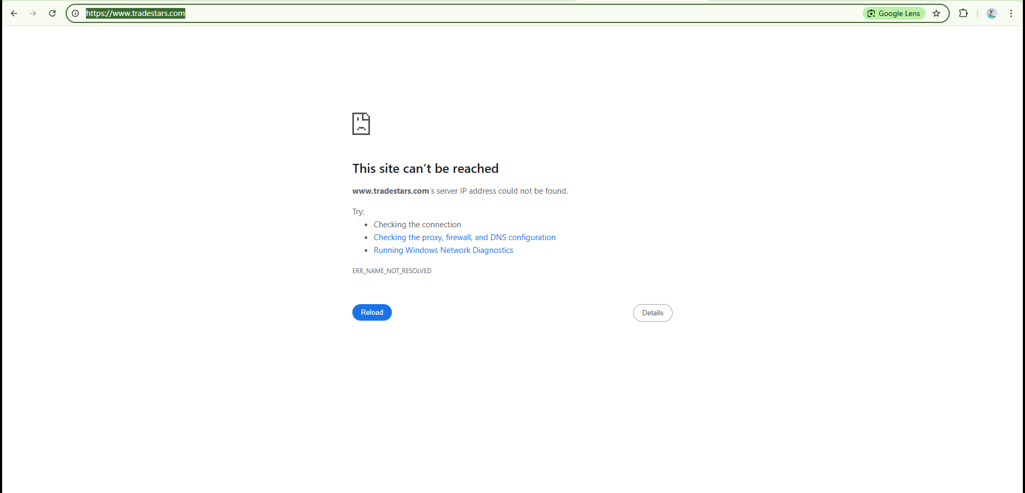Viewport: 1025px width, 493px height.
Task: Bookmark this tab with the star icon
Action: coord(936,13)
